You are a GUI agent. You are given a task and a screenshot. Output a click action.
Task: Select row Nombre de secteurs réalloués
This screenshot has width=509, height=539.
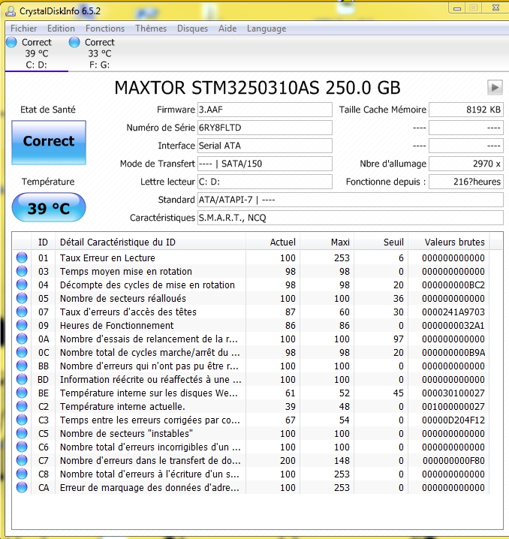point(251,298)
